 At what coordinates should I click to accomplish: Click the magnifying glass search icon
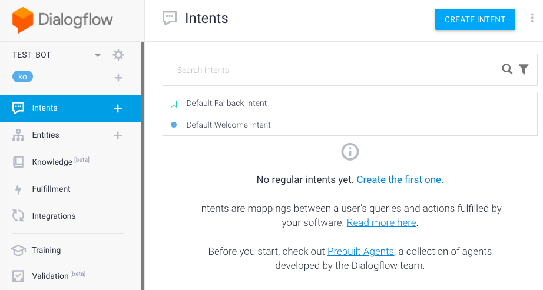coord(507,69)
